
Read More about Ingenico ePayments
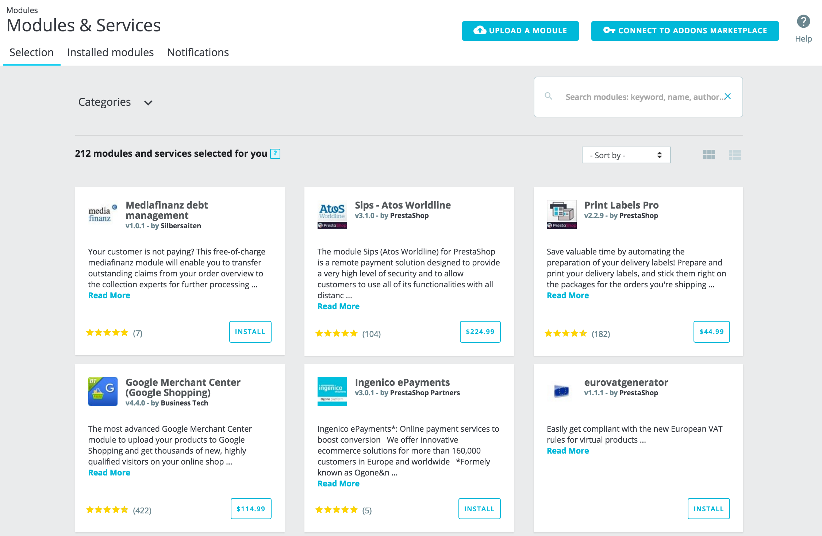[338, 483]
